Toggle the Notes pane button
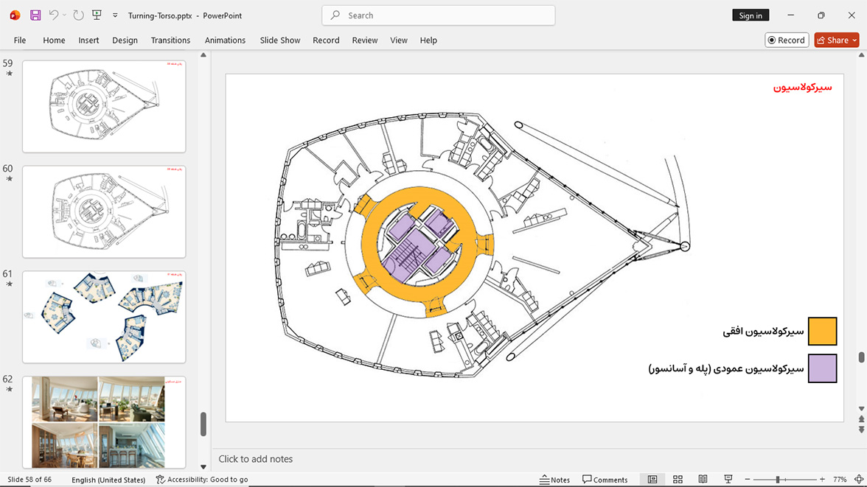The width and height of the screenshot is (867, 487). pos(554,480)
